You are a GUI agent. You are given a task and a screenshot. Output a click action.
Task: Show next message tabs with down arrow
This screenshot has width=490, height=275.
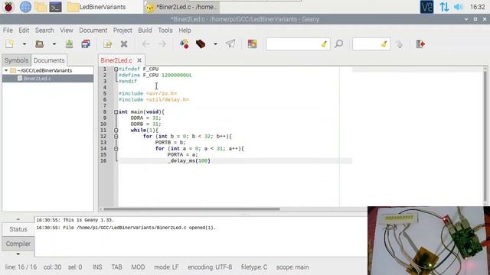(18, 254)
